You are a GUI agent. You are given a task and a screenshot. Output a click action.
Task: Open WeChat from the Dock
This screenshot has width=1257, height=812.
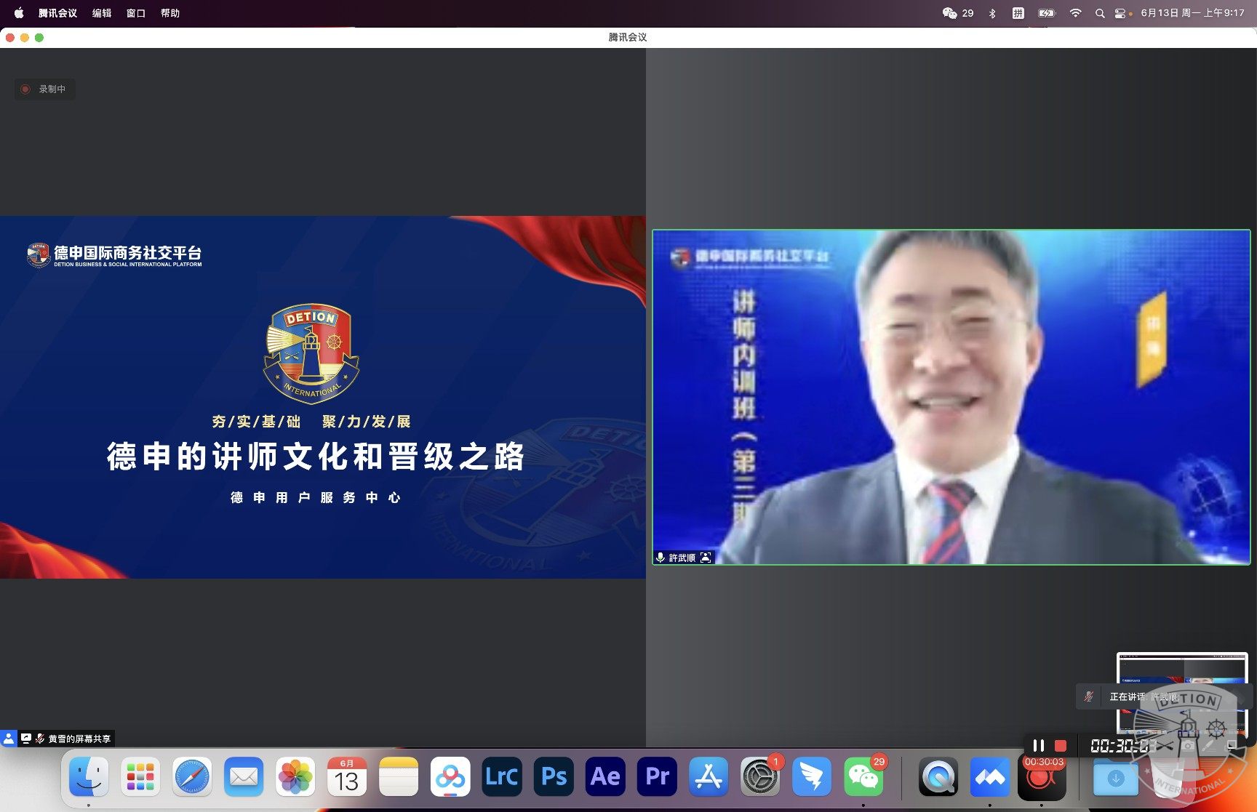[x=863, y=777]
